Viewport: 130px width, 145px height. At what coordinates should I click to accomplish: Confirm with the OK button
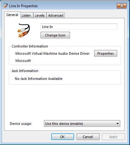click(62, 137)
